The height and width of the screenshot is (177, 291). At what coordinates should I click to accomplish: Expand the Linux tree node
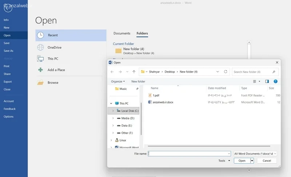[x=111, y=140]
